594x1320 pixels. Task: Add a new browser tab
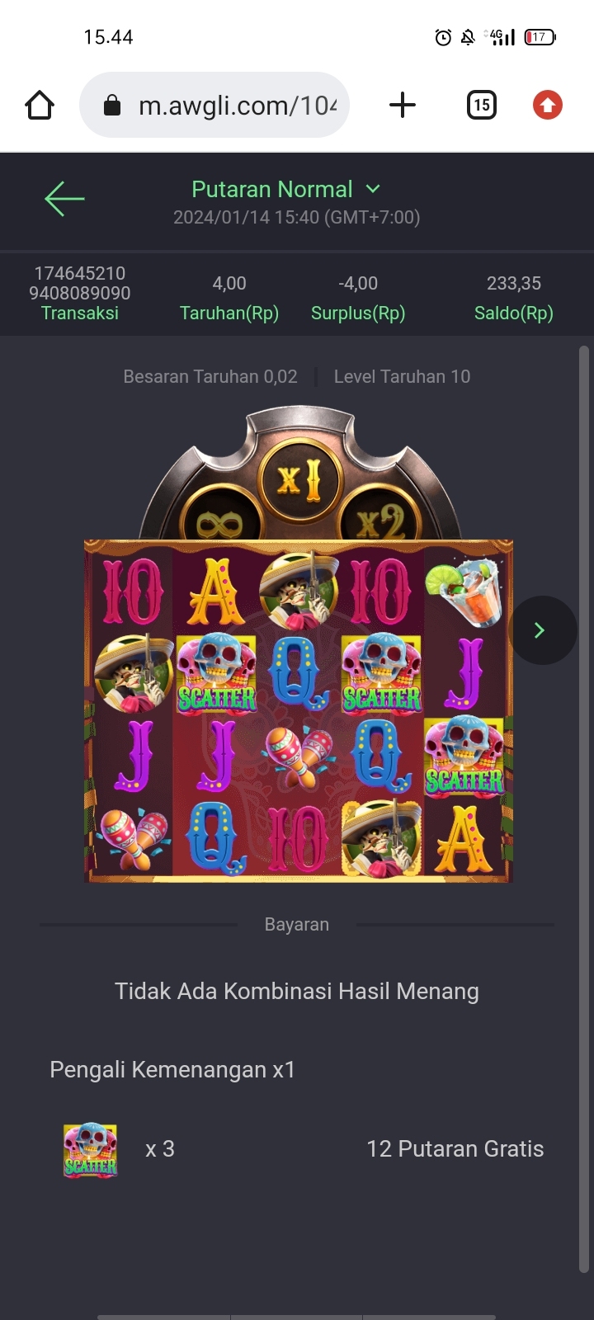(402, 106)
